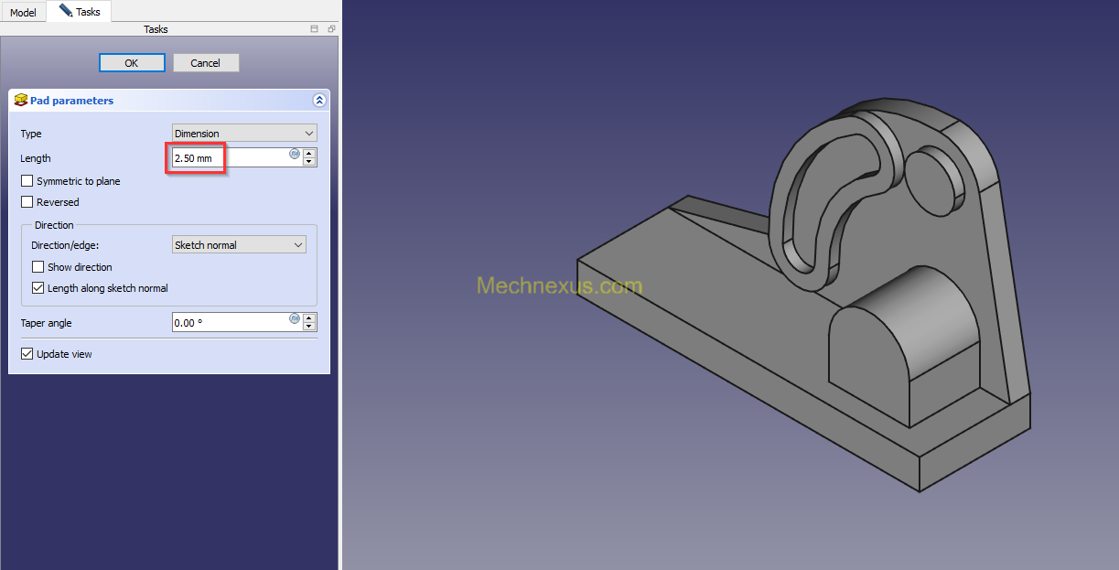Click the Pad parameters pad icon

tap(21, 101)
